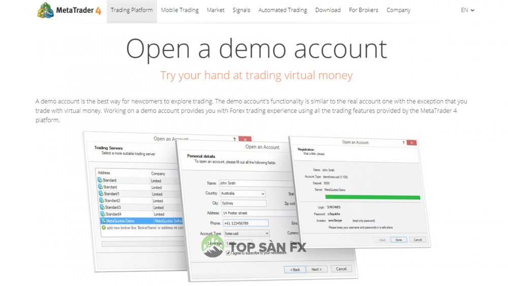Click help question mark in Trading Servers dialog
The height and width of the screenshot is (286, 508).
click(235, 139)
